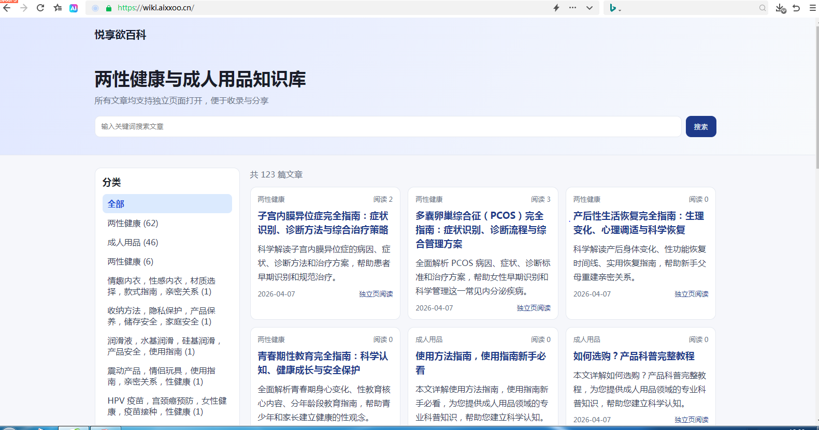The image size is (819, 430).
Task: Click the green padlock security icon
Action: (109, 8)
